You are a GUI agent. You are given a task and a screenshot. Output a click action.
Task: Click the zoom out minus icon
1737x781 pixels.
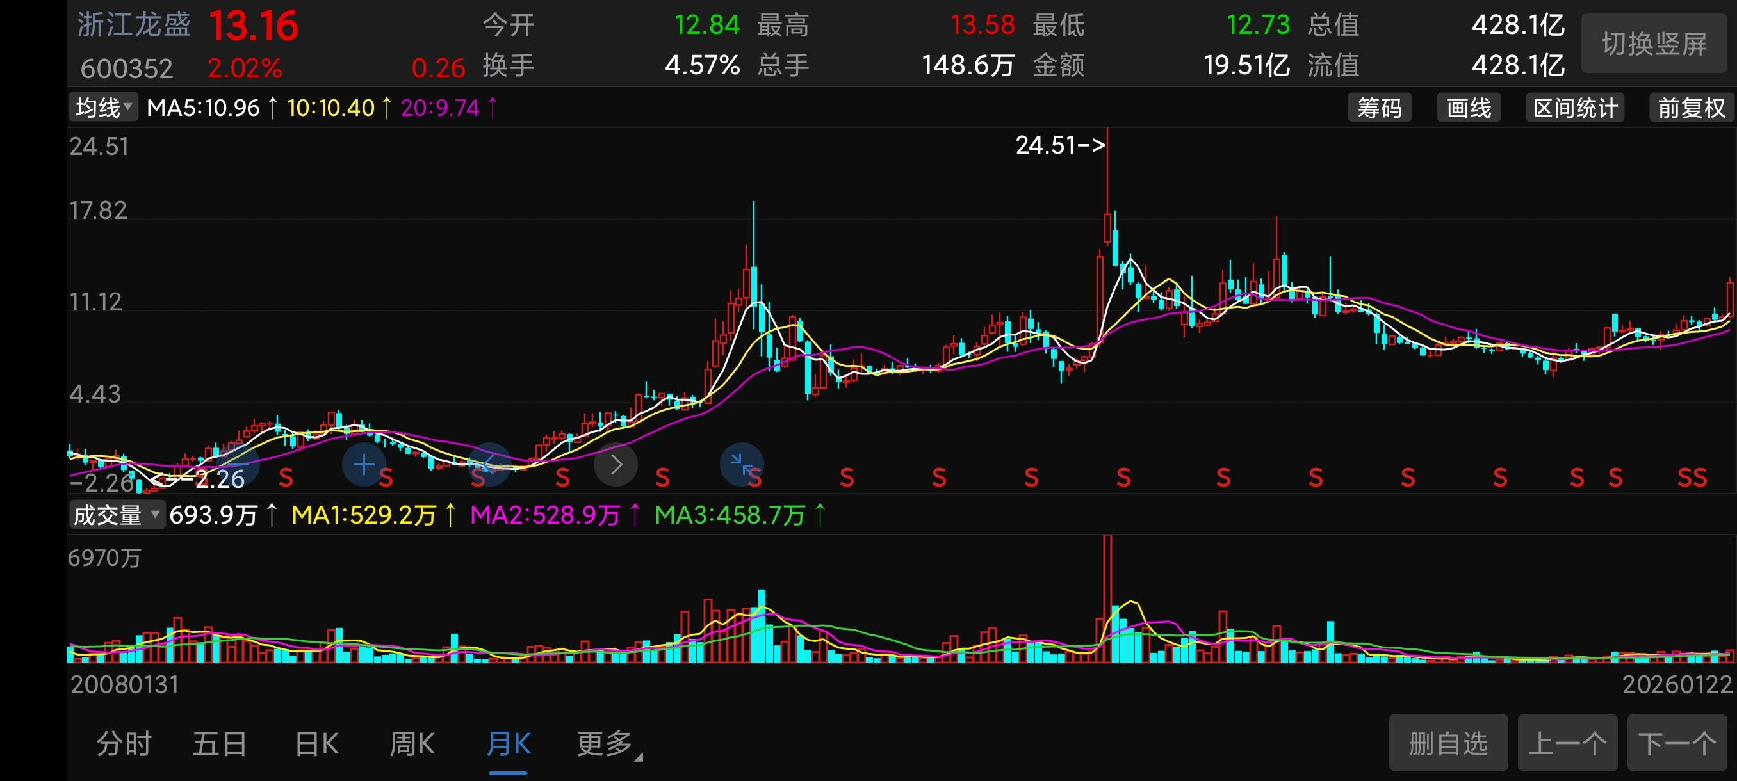238,465
